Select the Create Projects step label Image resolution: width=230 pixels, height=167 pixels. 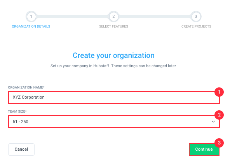click(x=196, y=26)
